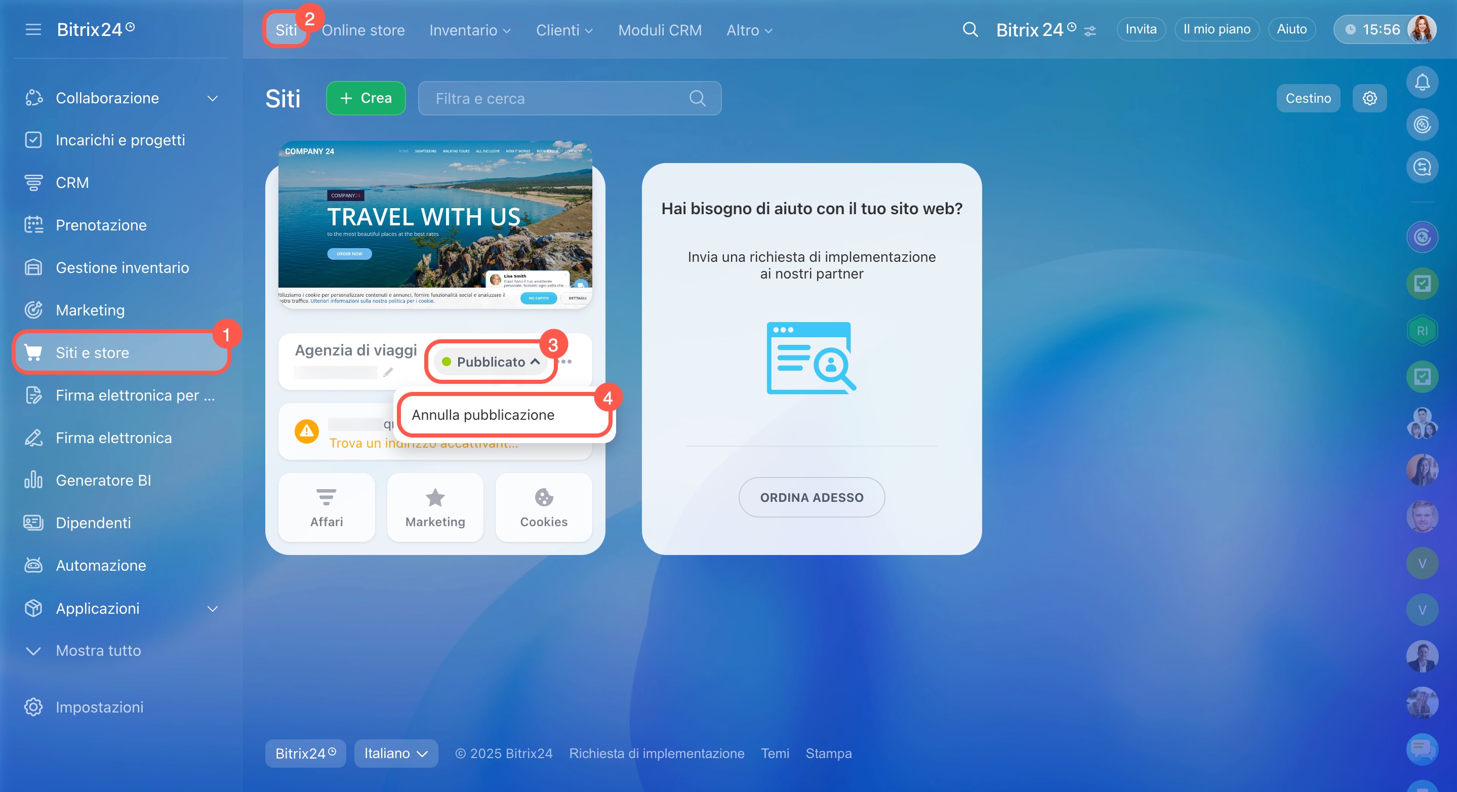Open Marketing star tile in site card
The width and height of the screenshot is (1457, 792).
click(435, 507)
